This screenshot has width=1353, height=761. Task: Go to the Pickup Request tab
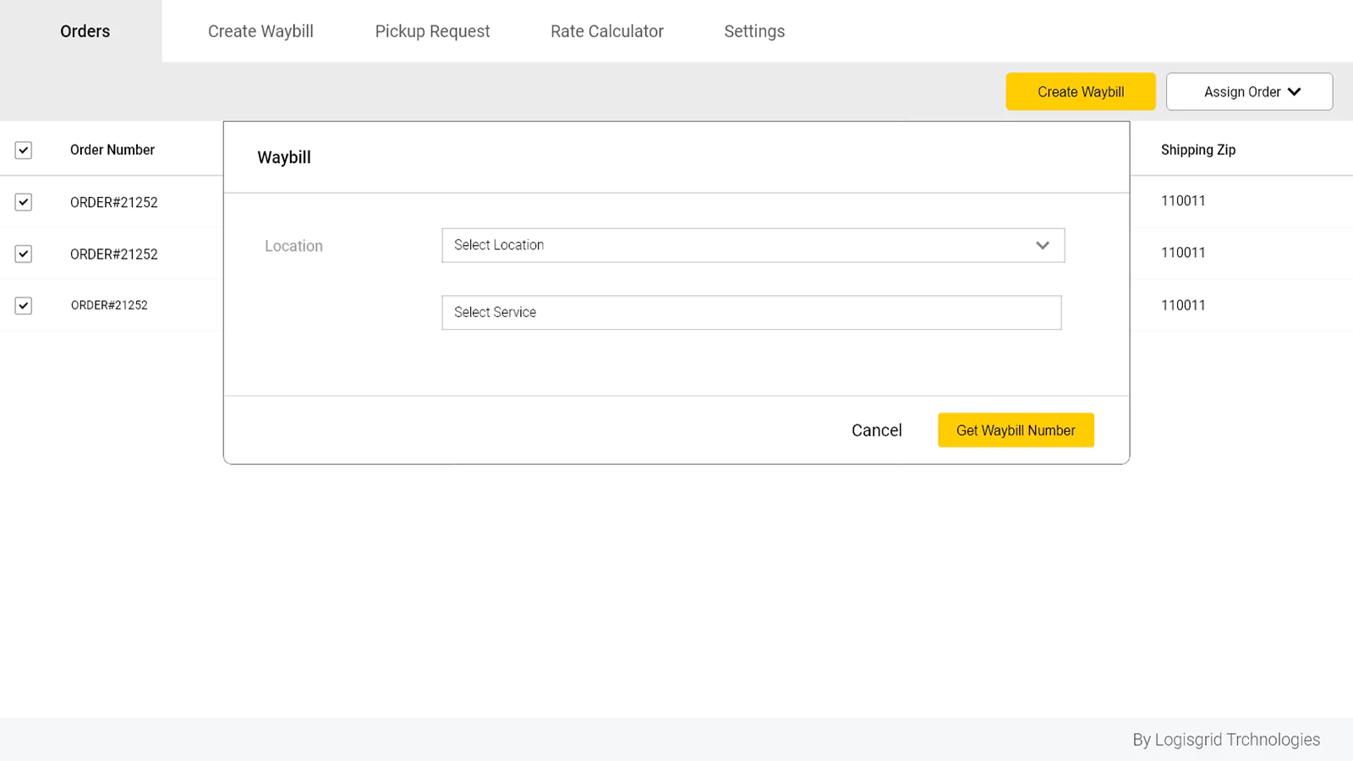(x=432, y=31)
